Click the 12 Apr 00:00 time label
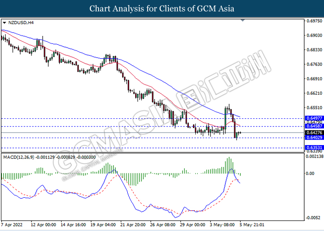 click(43, 225)
